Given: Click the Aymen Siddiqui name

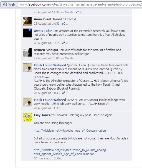Looking at the screenshot, I should (x=46, y=50).
